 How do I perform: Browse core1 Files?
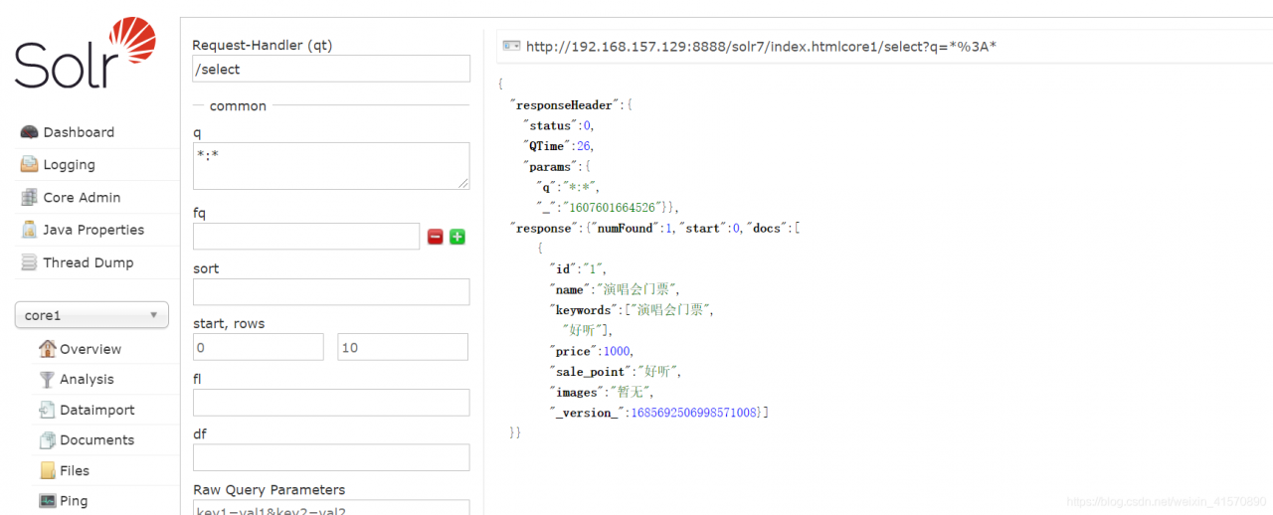point(75,470)
